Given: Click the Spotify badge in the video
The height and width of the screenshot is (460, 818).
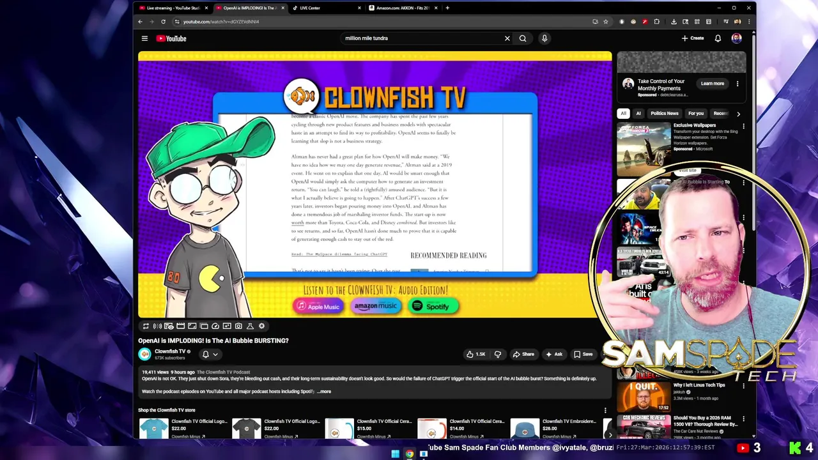Looking at the screenshot, I should pyautogui.click(x=435, y=306).
